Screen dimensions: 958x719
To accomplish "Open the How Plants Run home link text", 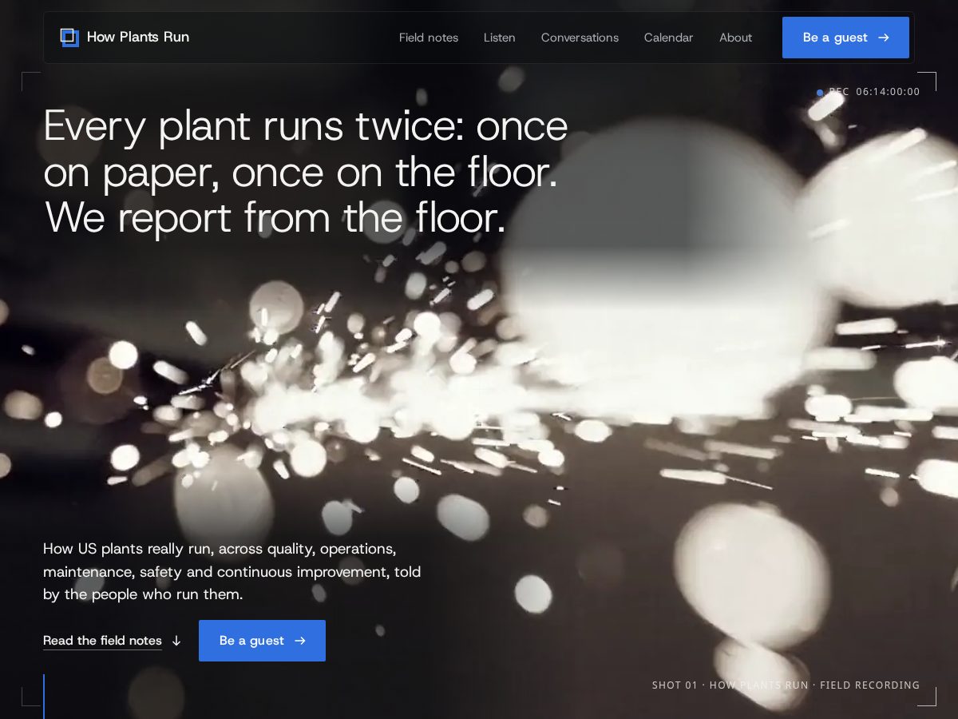I will (x=138, y=37).
